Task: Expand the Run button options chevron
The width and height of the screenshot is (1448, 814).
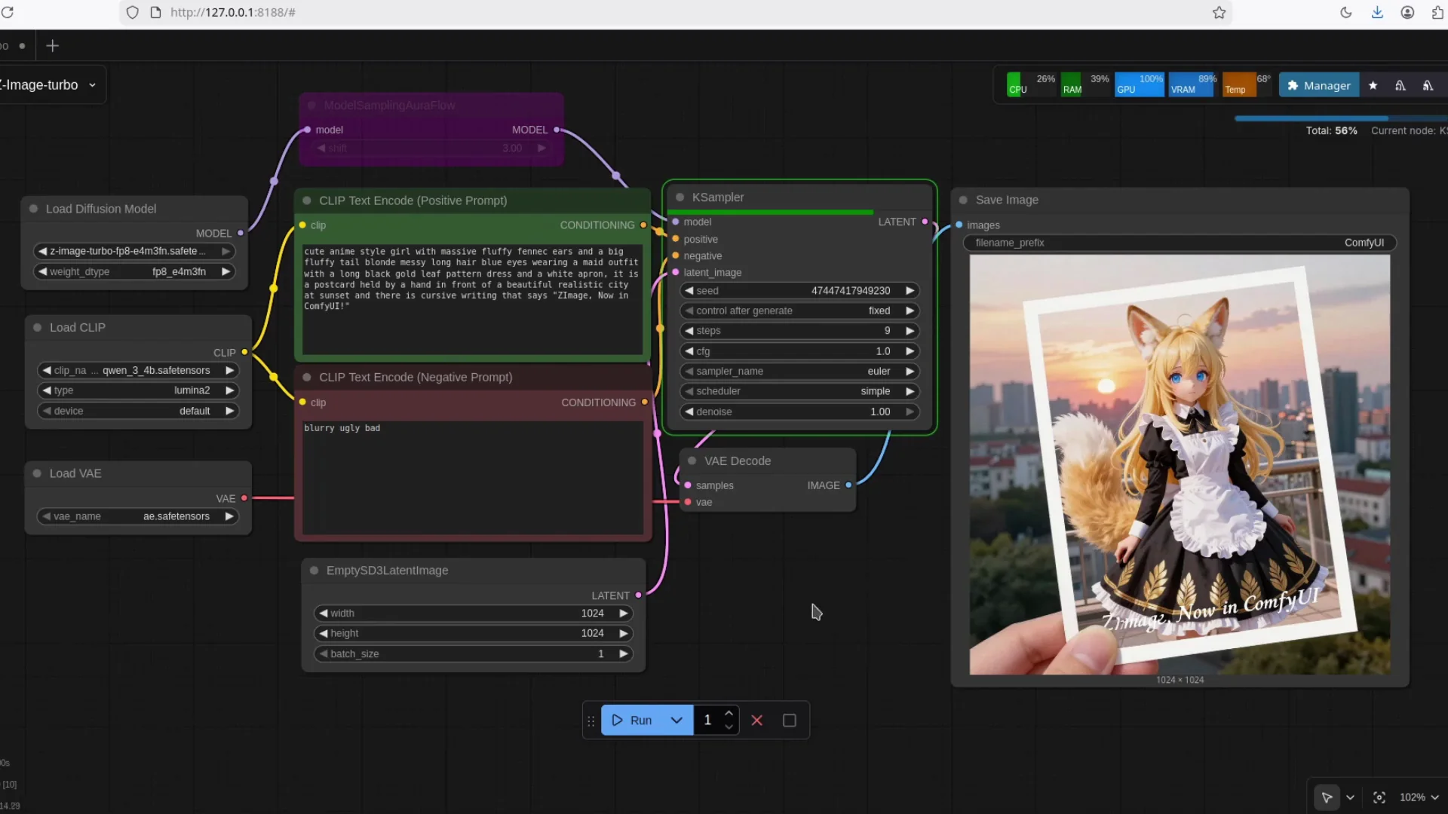Action: (x=676, y=720)
